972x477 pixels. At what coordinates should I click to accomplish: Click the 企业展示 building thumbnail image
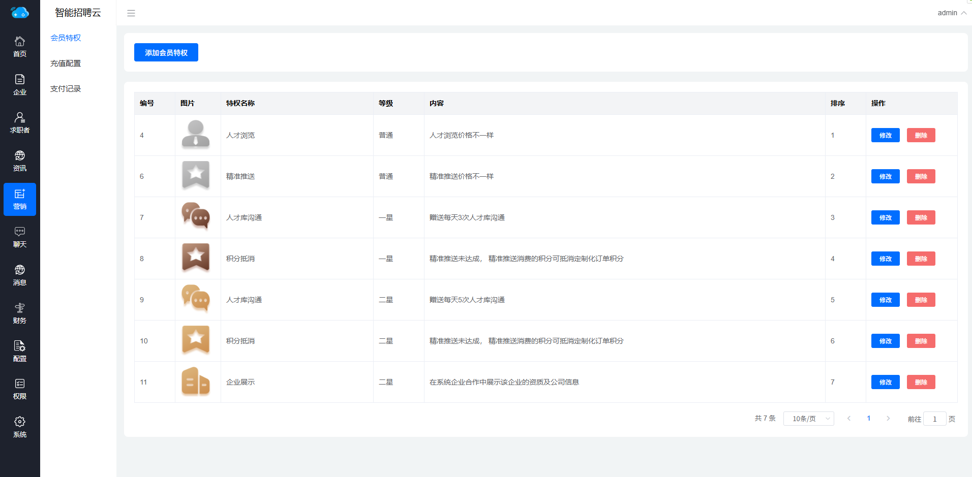196,381
